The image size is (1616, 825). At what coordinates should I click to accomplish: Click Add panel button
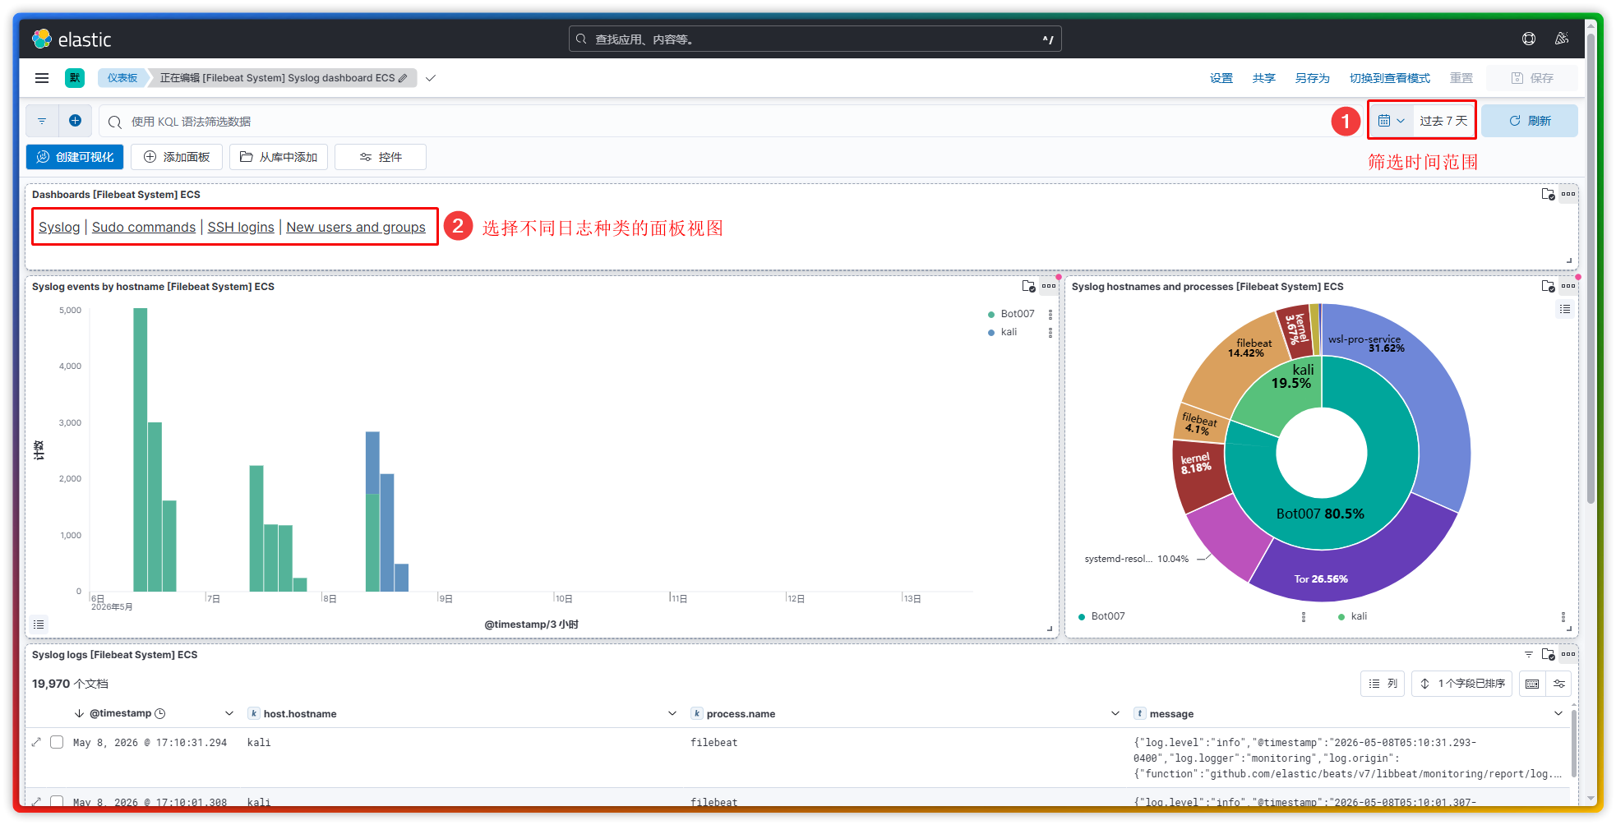(176, 157)
